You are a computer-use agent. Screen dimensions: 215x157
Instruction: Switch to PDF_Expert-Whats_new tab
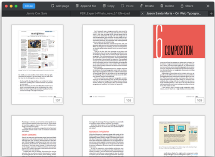(105, 13)
